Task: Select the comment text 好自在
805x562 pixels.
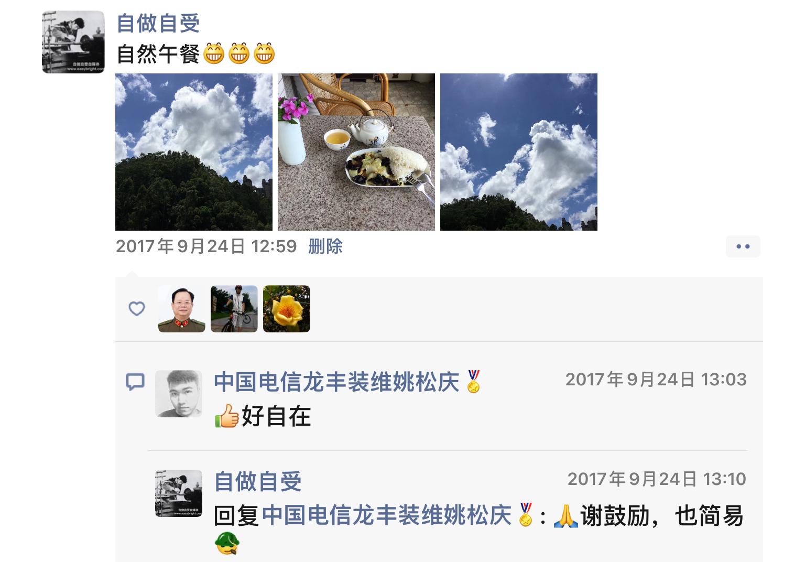Action: click(276, 416)
